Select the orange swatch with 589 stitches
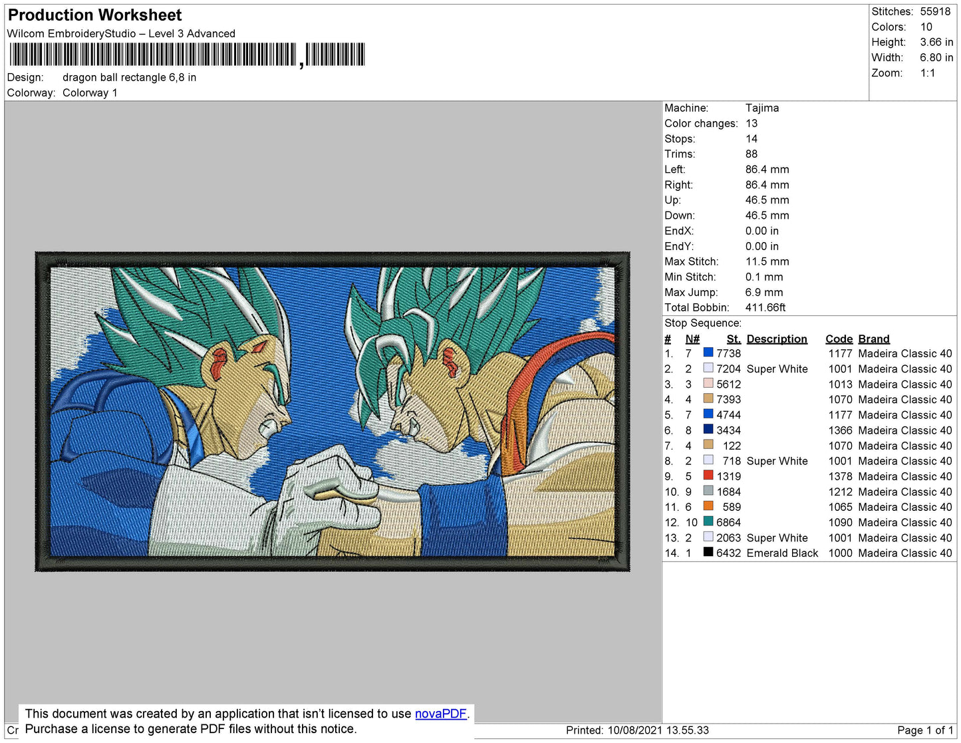 (708, 506)
